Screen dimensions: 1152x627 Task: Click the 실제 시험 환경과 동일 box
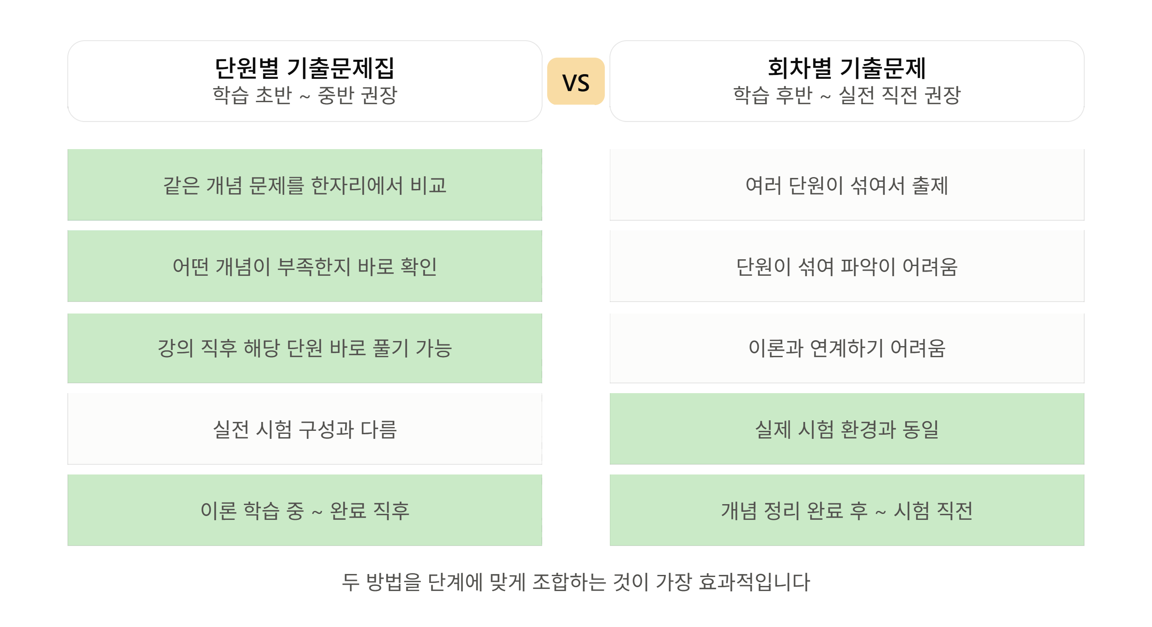click(x=847, y=429)
